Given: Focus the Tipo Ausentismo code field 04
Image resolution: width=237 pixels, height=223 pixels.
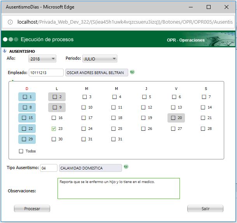Looking at the screenshot, I should tap(49, 168).
